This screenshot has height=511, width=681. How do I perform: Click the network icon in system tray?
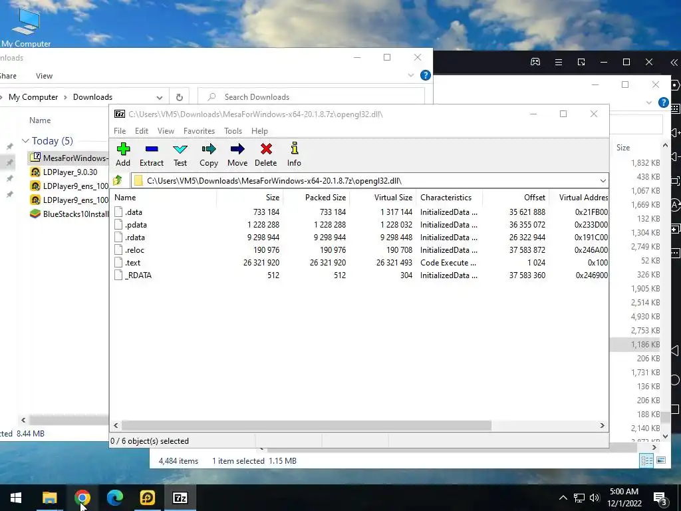(x=579, y=498)
